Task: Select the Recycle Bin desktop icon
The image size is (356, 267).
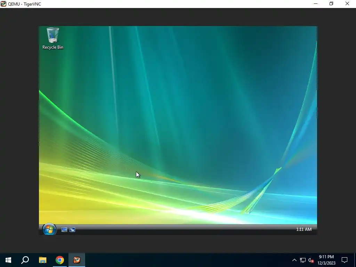Action: coord(53,38)
